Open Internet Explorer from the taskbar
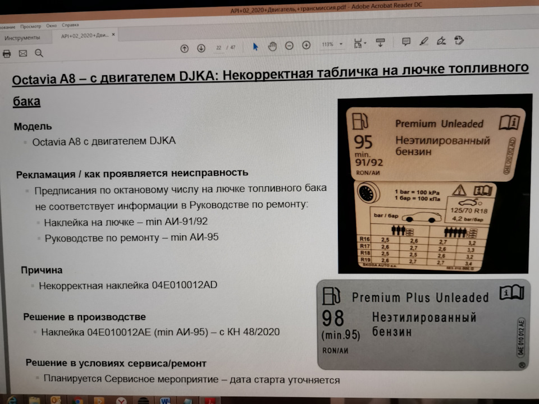 [12, 400]
